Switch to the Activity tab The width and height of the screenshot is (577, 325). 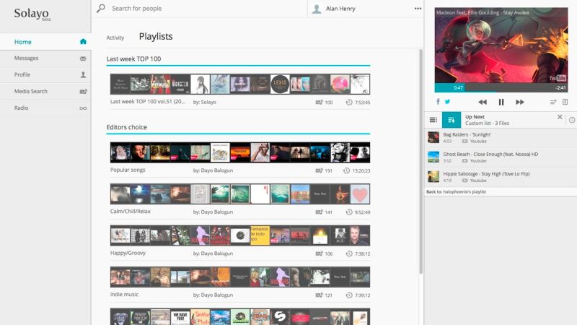coord(115,38)
